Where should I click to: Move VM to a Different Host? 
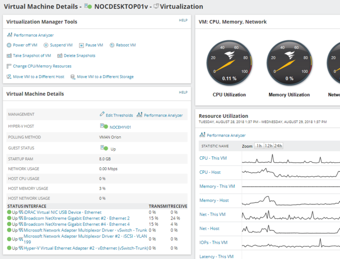pos(39,77)
